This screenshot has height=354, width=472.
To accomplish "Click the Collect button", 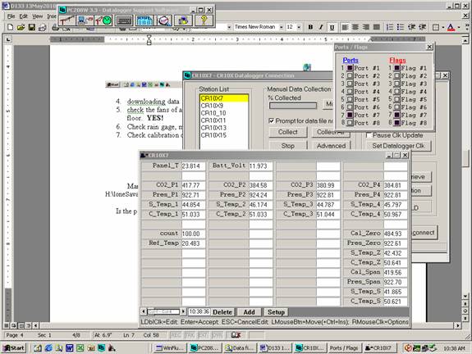I will point(288,132).
